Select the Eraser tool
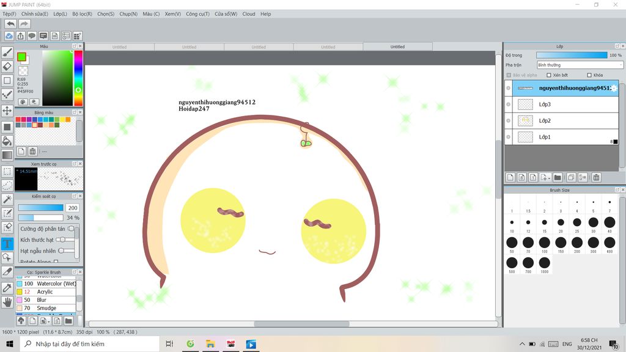The image size is (626, 352). 7,66
